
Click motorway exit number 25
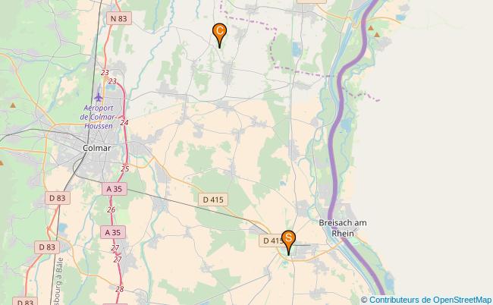[125, 169]
